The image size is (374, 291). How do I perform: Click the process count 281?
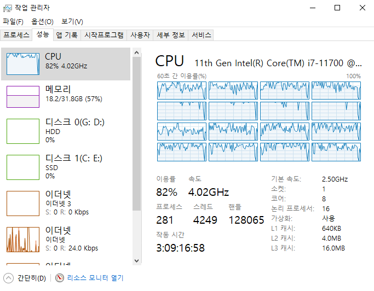[x=165, y=220]
